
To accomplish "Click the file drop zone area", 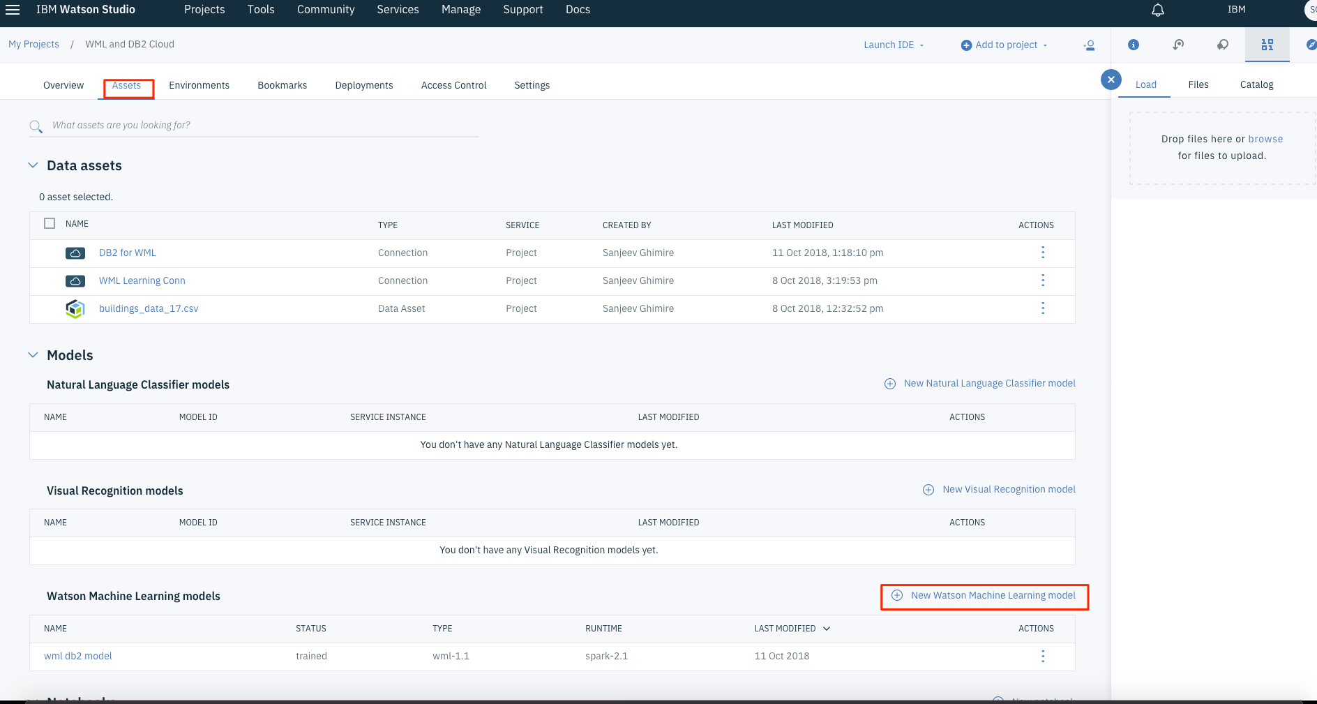I will pos(1222,148).
